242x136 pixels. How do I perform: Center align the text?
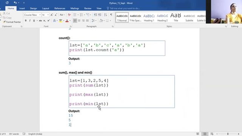pos(79,20)
